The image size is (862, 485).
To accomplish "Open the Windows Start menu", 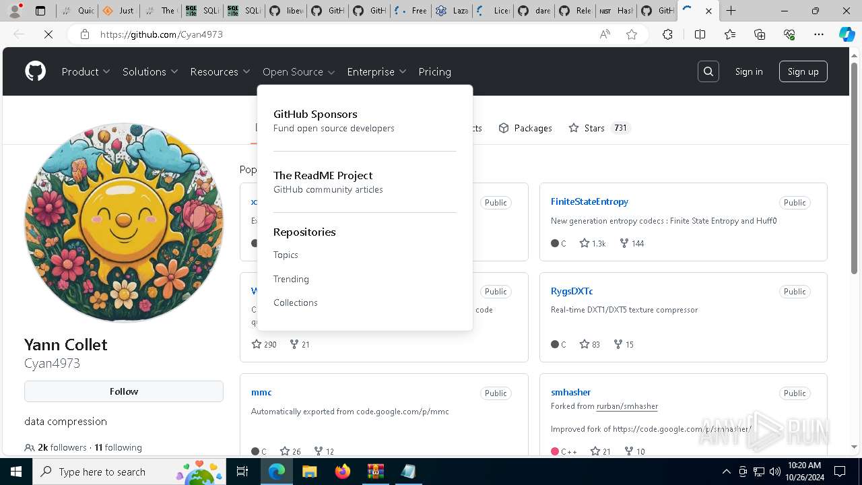I will click(15, 472).
